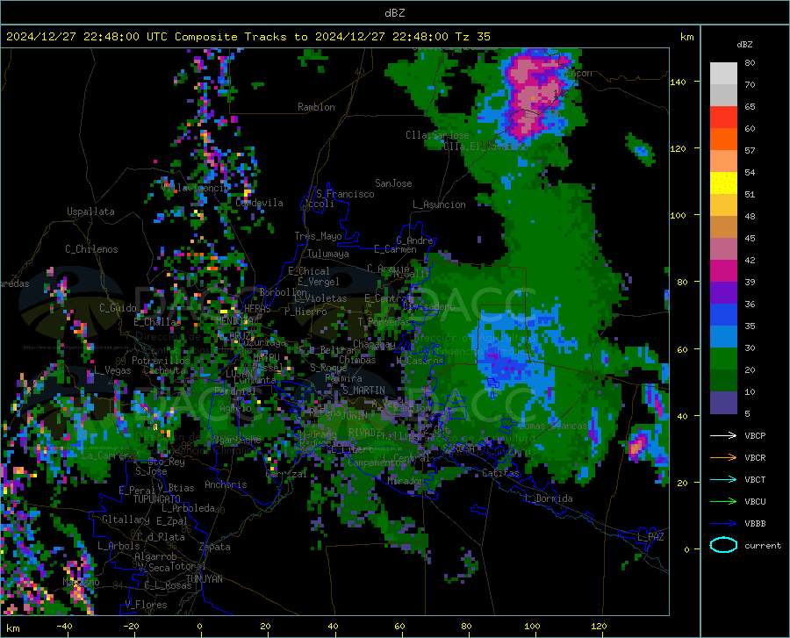Screen dimensions: 790x638
Task: Click the Ramblon place label
Action: (x=316, y=107)
